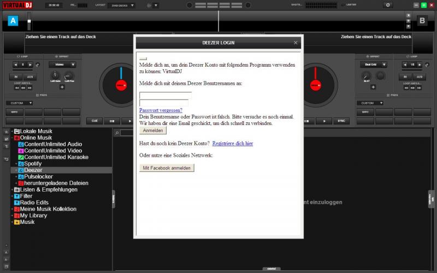Move left deck loop back arrow button

pos(17,88)
